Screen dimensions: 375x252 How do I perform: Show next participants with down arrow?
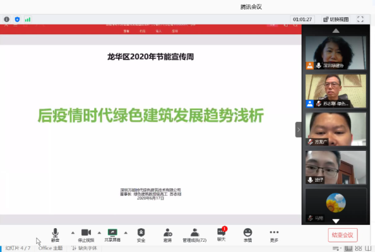pos(336,221)
